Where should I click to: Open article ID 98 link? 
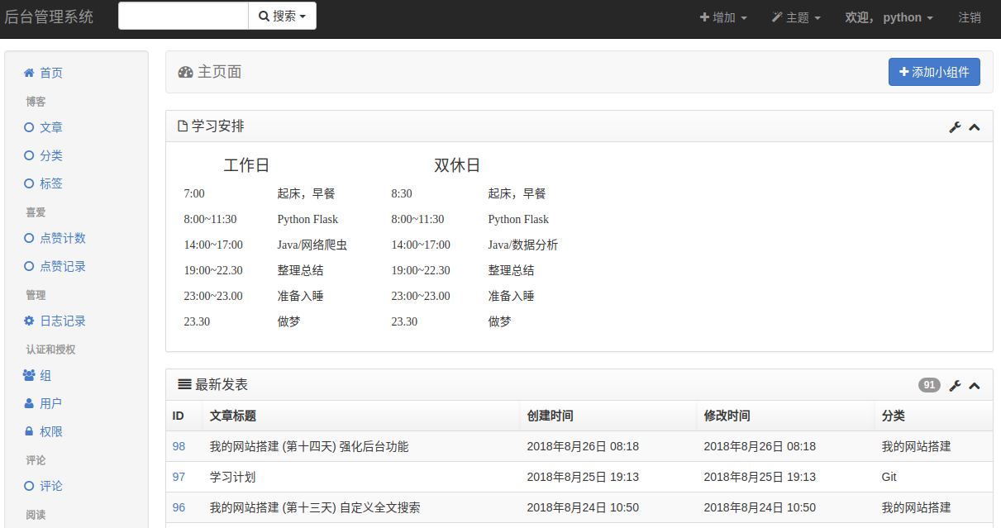click(x=179, y=446)
